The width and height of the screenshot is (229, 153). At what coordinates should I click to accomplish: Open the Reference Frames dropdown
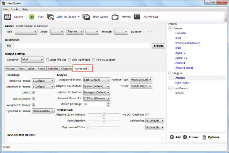click(x=43, y=81)
